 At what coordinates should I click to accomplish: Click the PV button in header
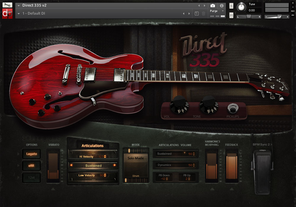[293, 15]
